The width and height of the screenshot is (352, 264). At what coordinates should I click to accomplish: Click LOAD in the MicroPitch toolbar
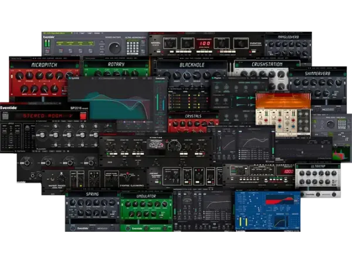(x=39, y=58)
